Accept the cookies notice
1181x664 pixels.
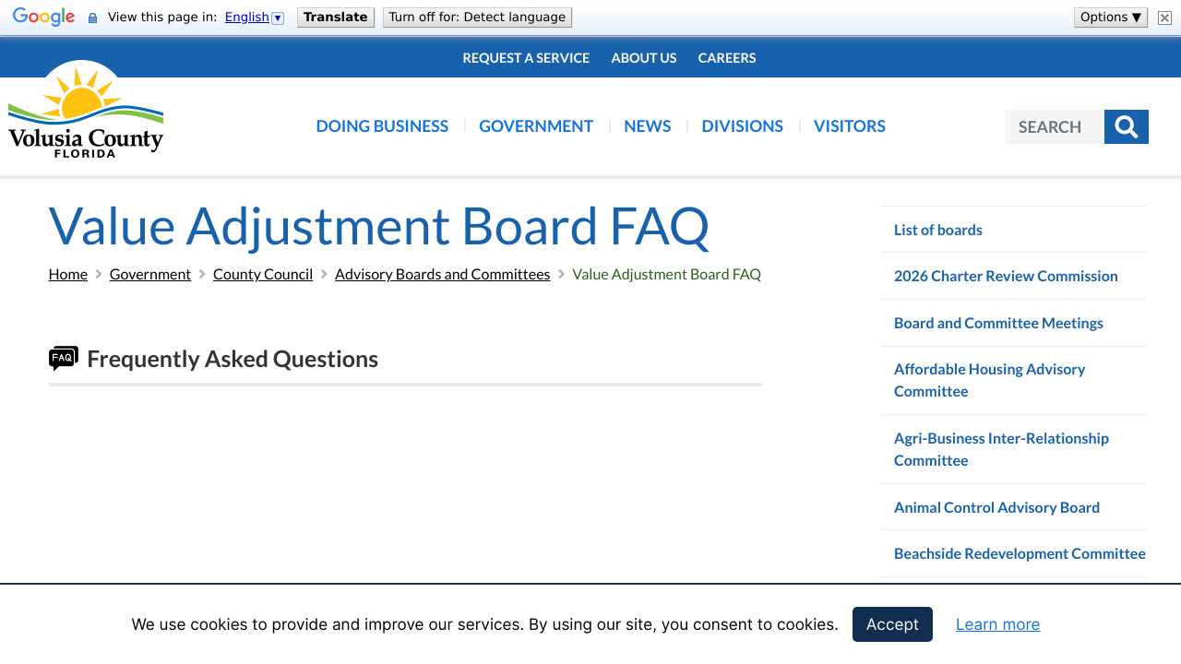[891, 624]
